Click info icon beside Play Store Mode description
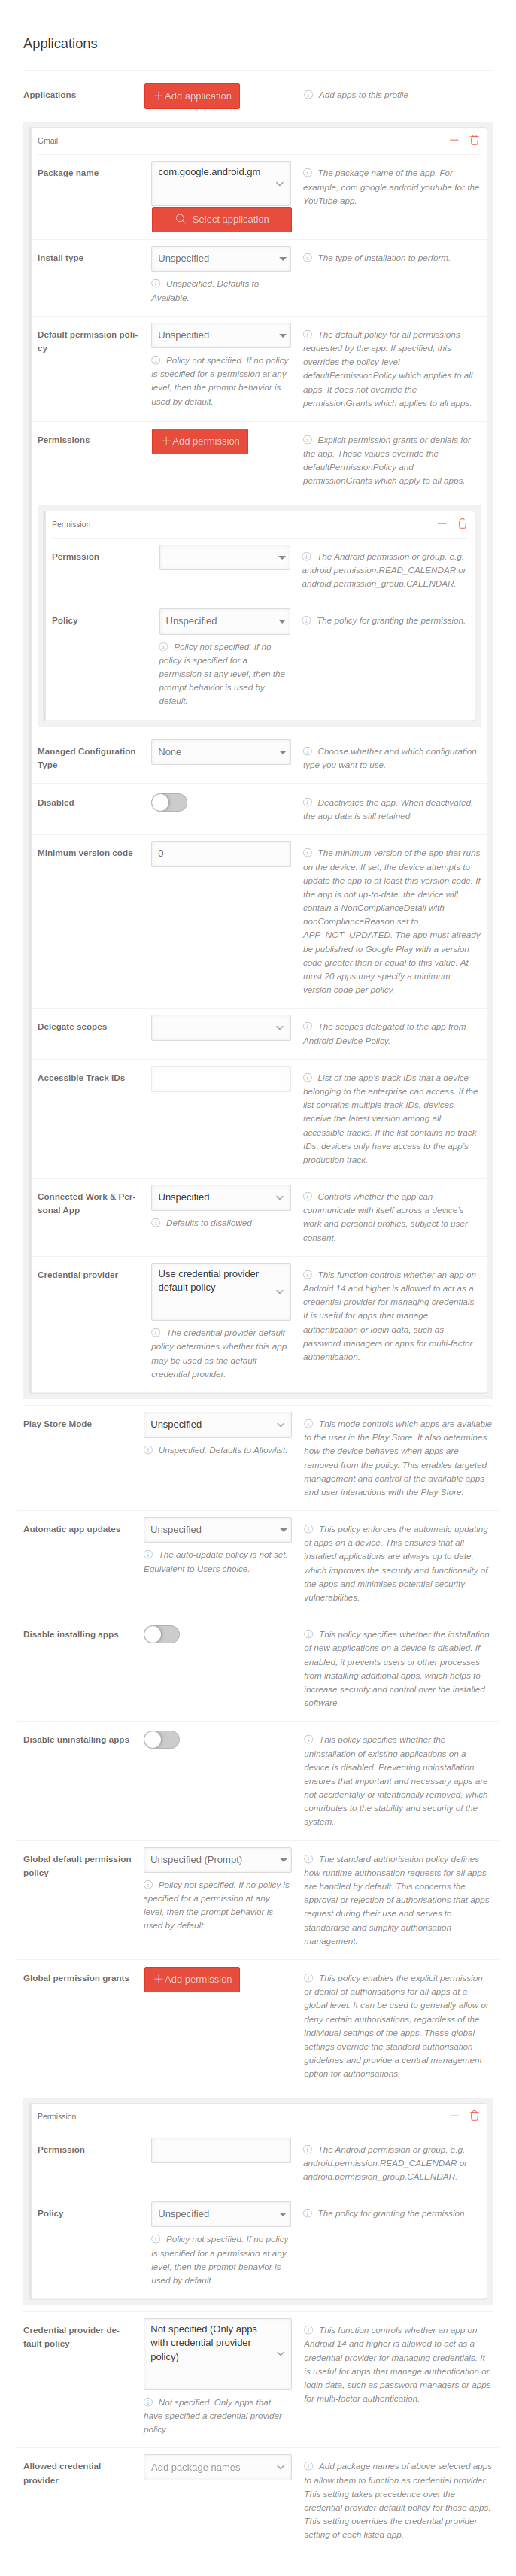 [309, 1424]
